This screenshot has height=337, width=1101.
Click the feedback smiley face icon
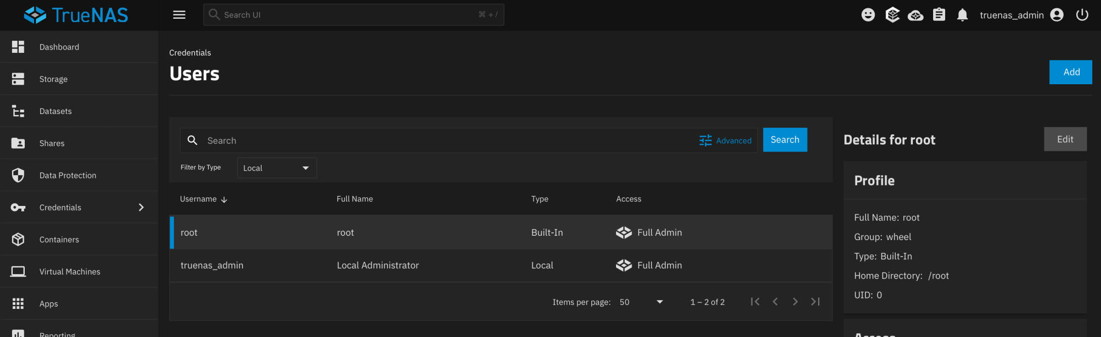pyautogui.click(x=868, y=15)
